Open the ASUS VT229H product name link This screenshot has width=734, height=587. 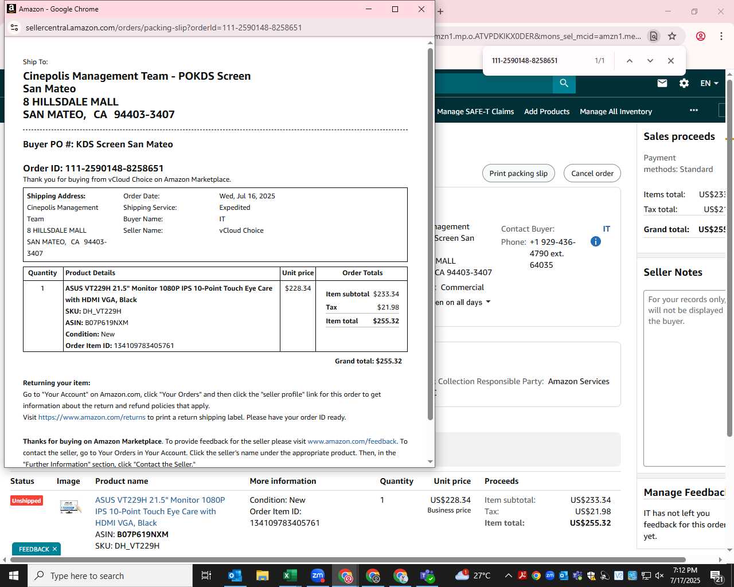click(x=160, y=511)
